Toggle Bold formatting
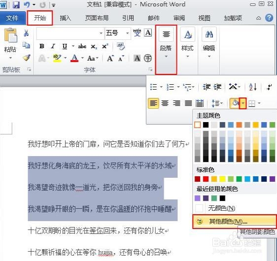 [x=42, y=46]
